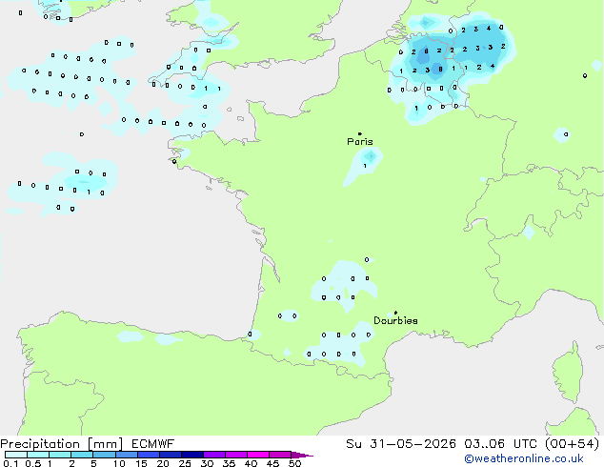This screenshot has width=604, height=467.
Task: Click the ECMWF model label
Action: 153,444
